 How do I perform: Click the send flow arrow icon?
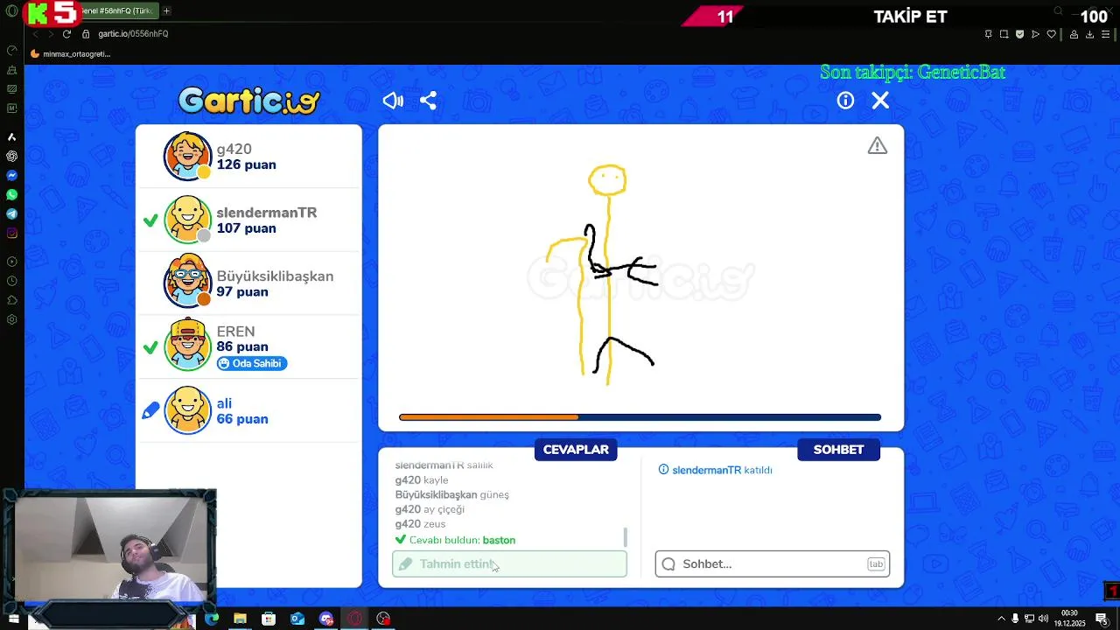[x=1035, y=34]
